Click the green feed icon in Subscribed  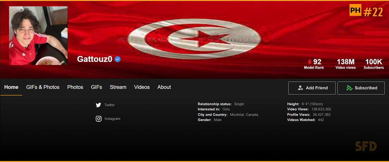[x=349, y=88]
